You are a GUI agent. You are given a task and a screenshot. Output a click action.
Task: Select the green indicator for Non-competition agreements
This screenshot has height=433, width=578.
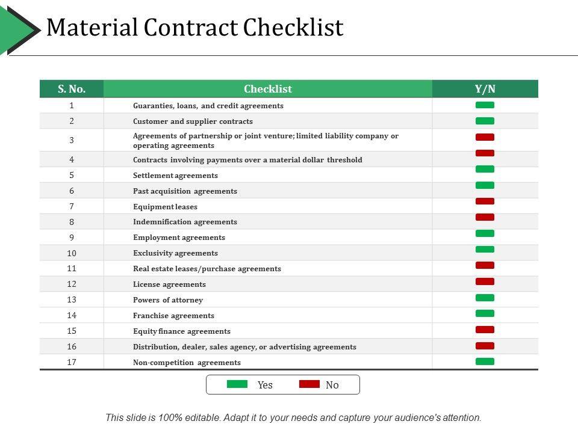click(485, 361)
